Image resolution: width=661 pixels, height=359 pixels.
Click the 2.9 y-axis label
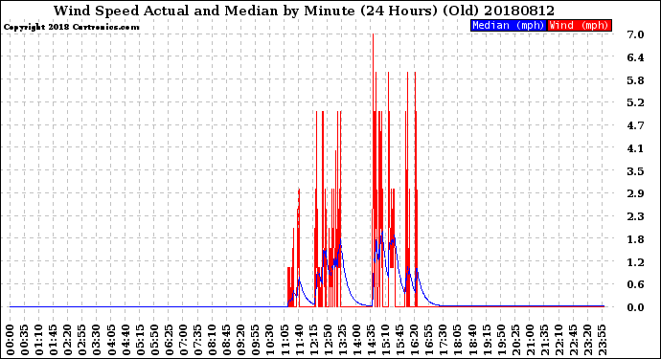point(635,193)
